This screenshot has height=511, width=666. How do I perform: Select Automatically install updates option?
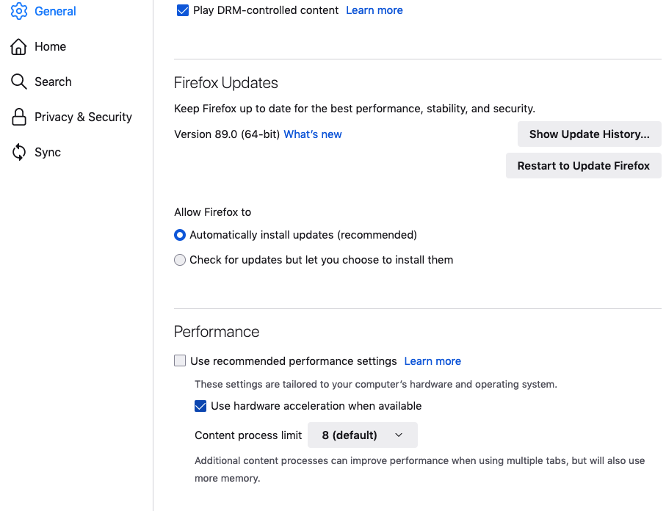tap(180, 235)
